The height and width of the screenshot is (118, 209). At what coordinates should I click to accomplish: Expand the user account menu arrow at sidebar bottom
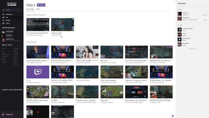pos(22,115)
